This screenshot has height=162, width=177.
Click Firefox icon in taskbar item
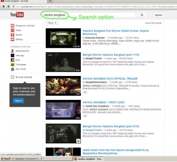pos(75,159)
